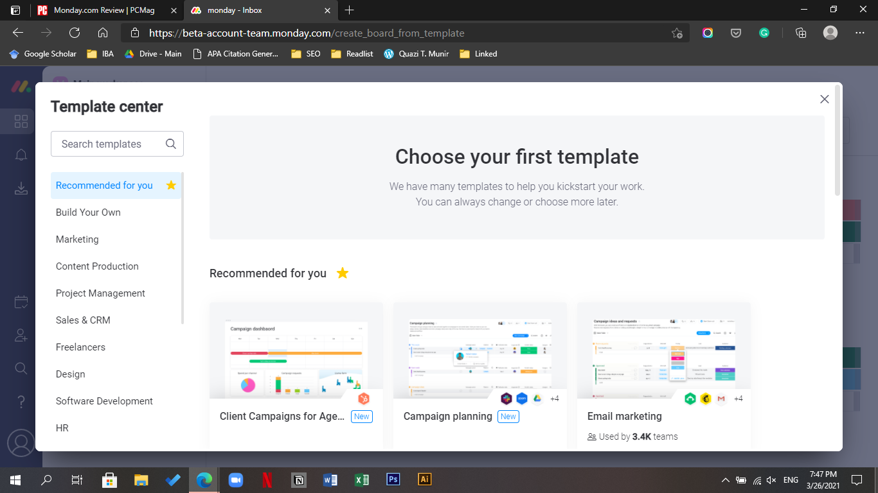Open APA Citation Generator bookmark
This screenshot has width=878, height=493.
pos(235,54)
